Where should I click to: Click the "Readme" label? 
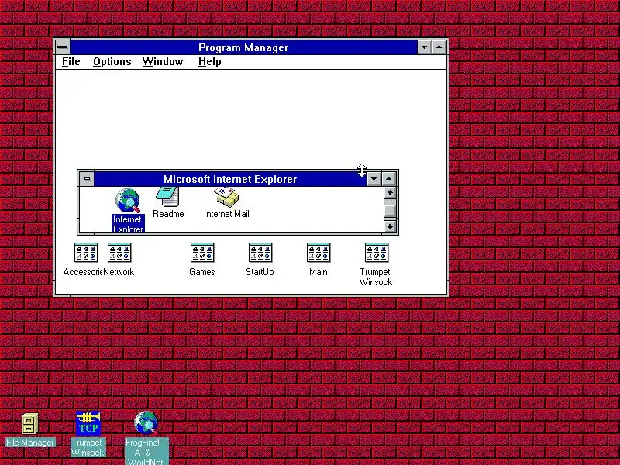tap(168, 214)
